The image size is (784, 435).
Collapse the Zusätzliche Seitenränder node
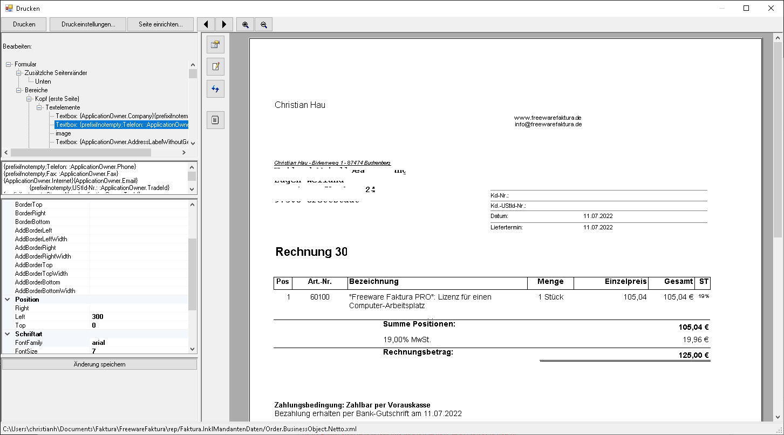tap(19, 73)
